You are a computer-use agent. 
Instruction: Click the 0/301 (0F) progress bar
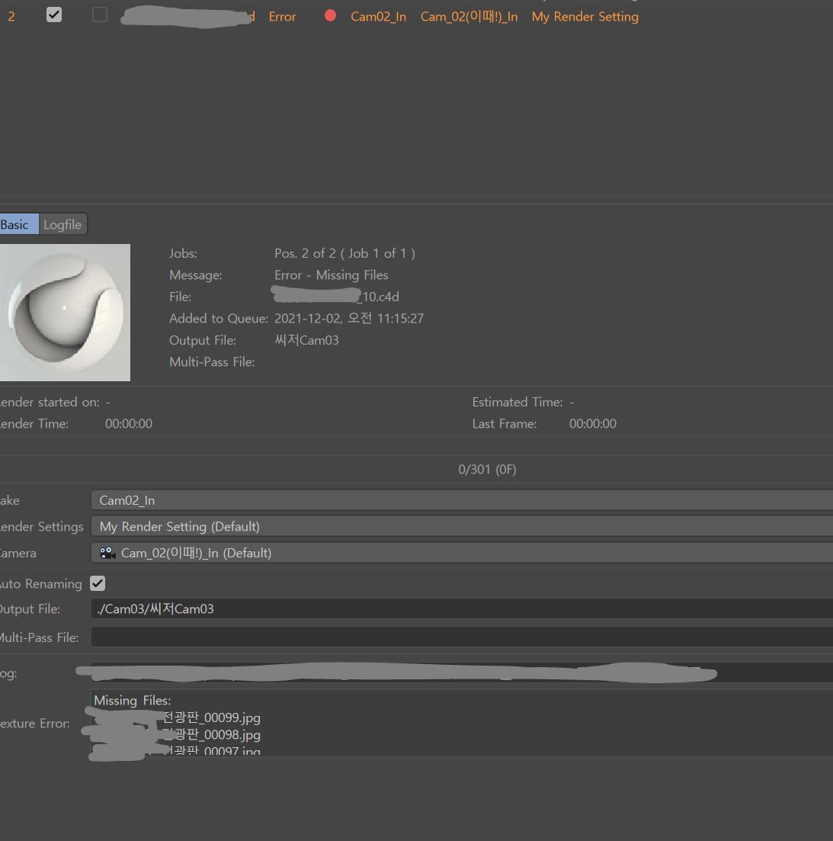click(487, 470)
